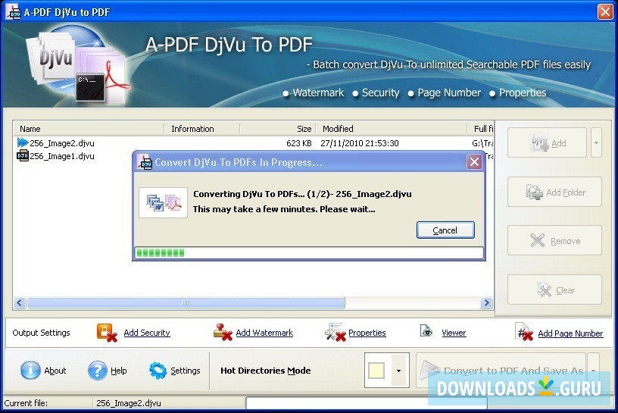Select the 256_Image1.djvu file row

coord(73,156)
